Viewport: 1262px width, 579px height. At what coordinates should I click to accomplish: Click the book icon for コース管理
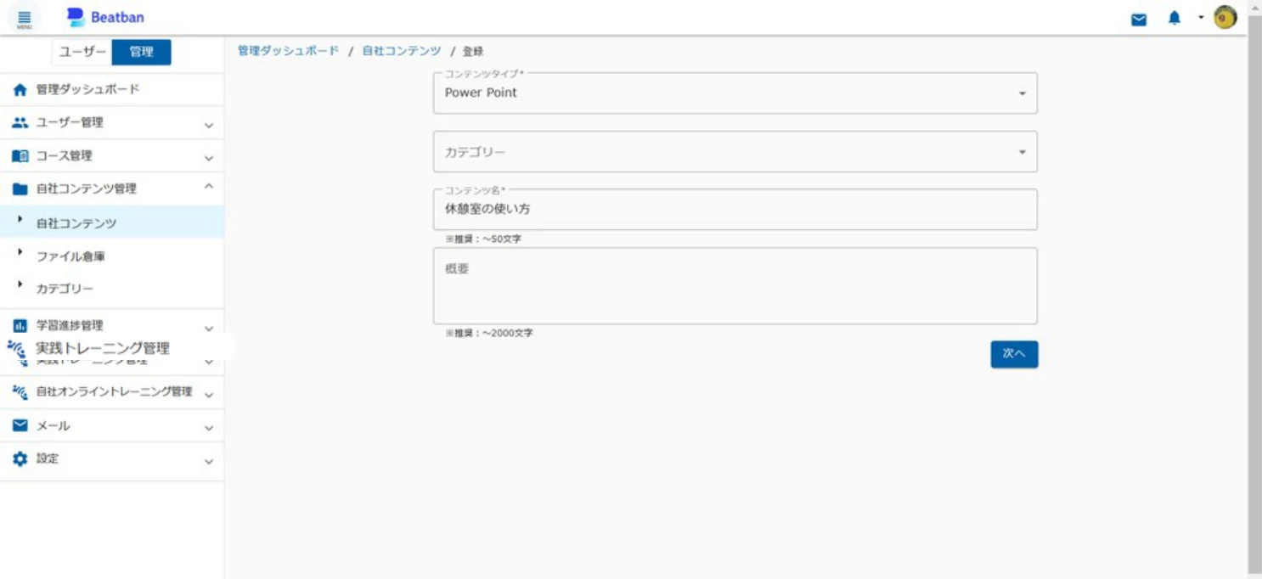pos(20,156)
